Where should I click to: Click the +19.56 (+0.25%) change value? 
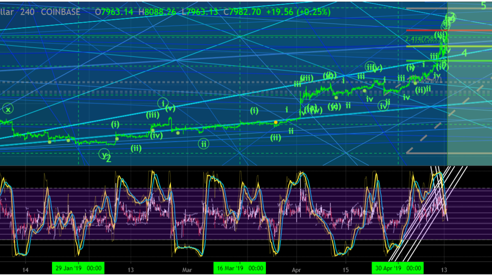[x=298, y=12]
